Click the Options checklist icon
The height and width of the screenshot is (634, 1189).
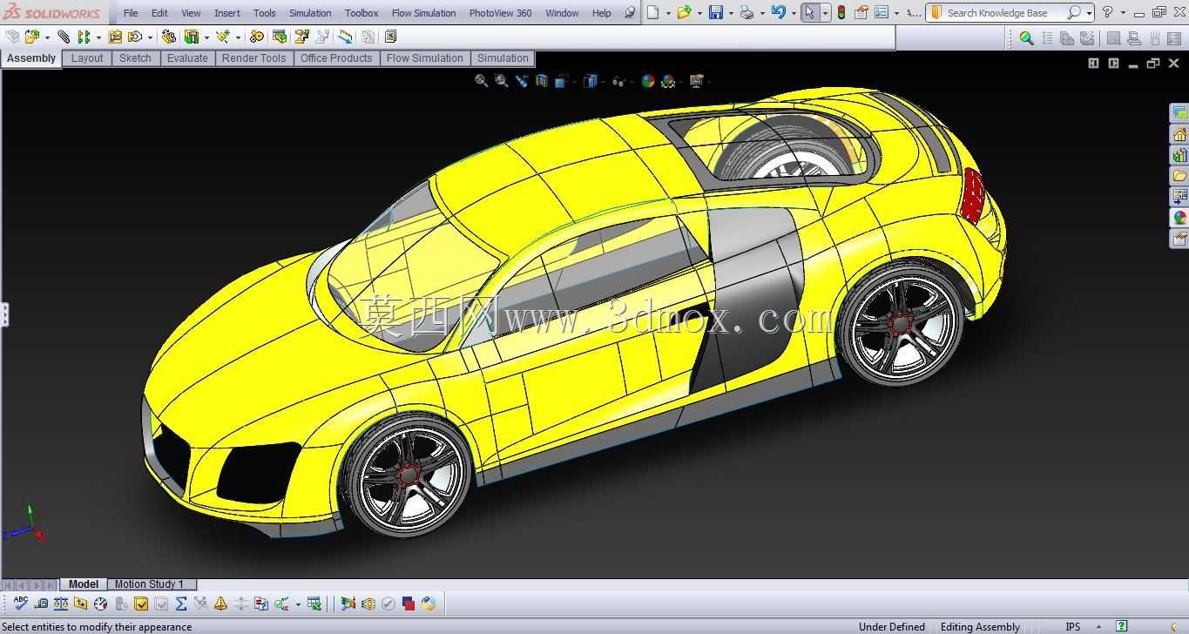tap(881, 12)
